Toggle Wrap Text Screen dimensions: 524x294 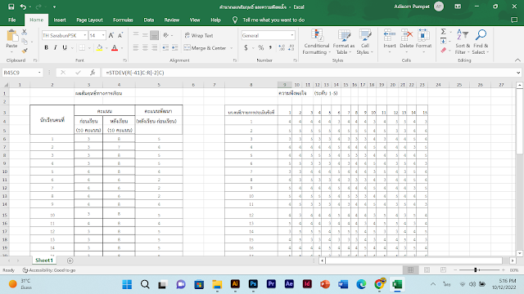[x=199, y=35]
